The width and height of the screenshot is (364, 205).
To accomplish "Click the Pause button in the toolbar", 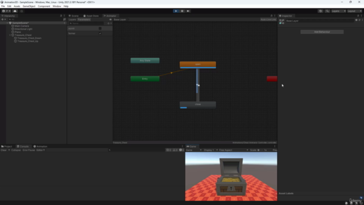I will pyautogui.click(x=182, y=11).
